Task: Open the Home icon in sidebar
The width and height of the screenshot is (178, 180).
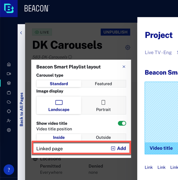Action: (9, 64)
